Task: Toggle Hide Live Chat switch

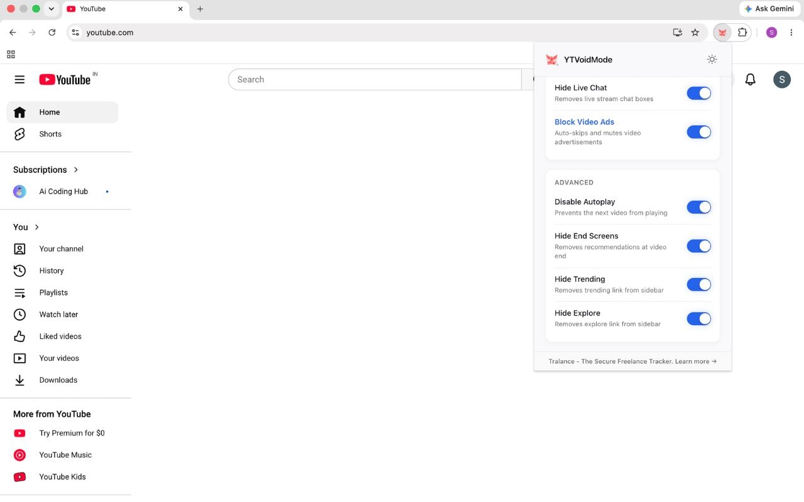Action: coord(698,93)
